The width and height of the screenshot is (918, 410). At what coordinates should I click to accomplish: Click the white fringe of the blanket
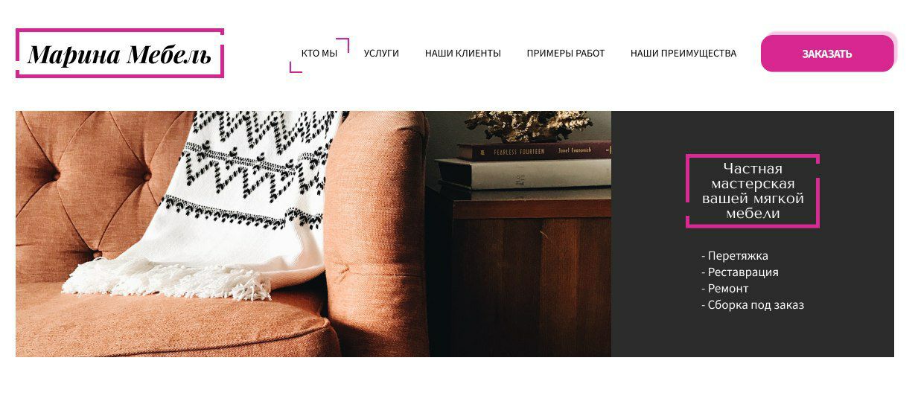click(x=168, y=281)
